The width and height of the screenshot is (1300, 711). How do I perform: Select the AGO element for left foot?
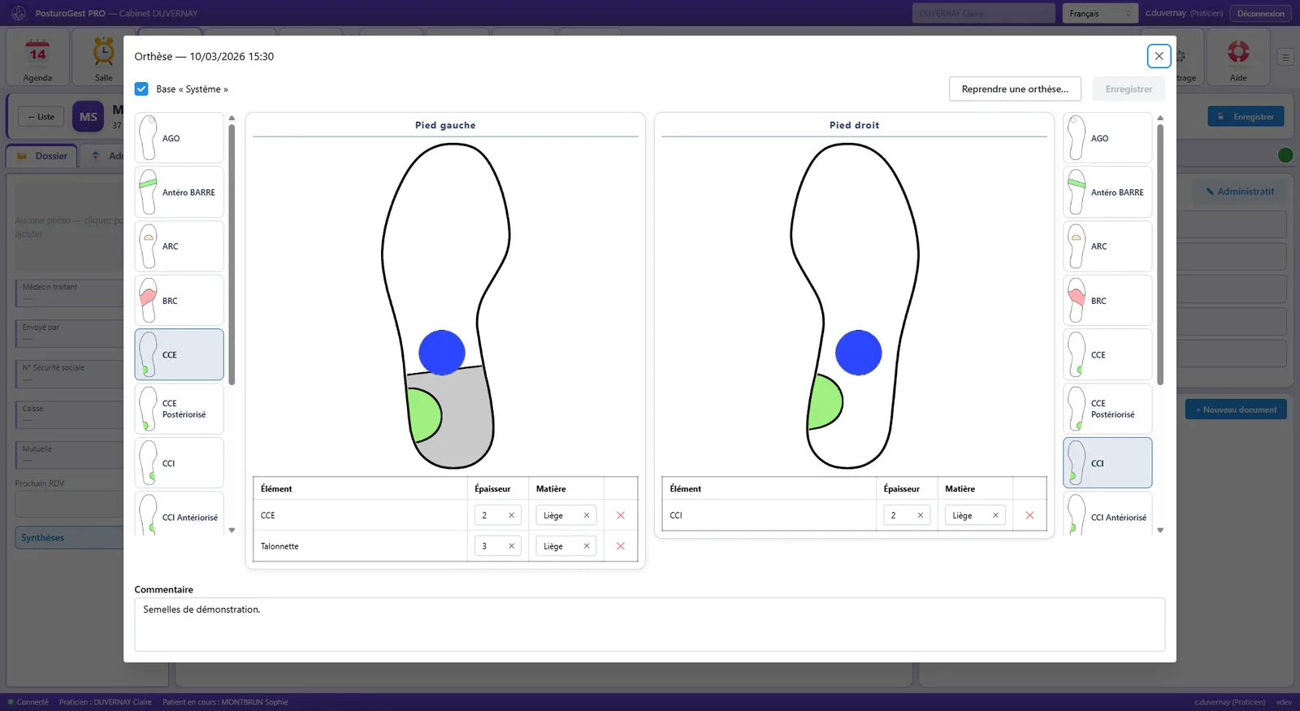click(179, 138)
